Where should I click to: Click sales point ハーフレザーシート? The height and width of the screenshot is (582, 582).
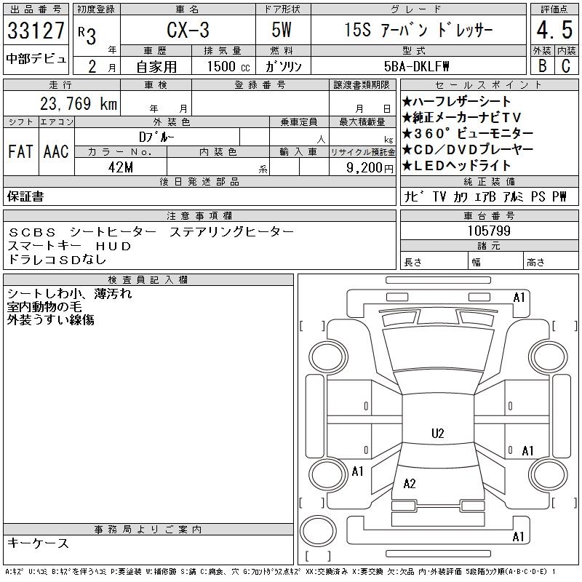pos(456,101)
